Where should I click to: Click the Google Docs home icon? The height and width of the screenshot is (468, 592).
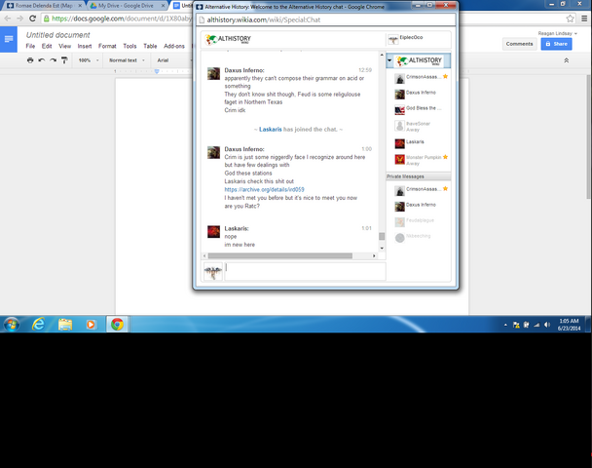click(x=9, y=39)
